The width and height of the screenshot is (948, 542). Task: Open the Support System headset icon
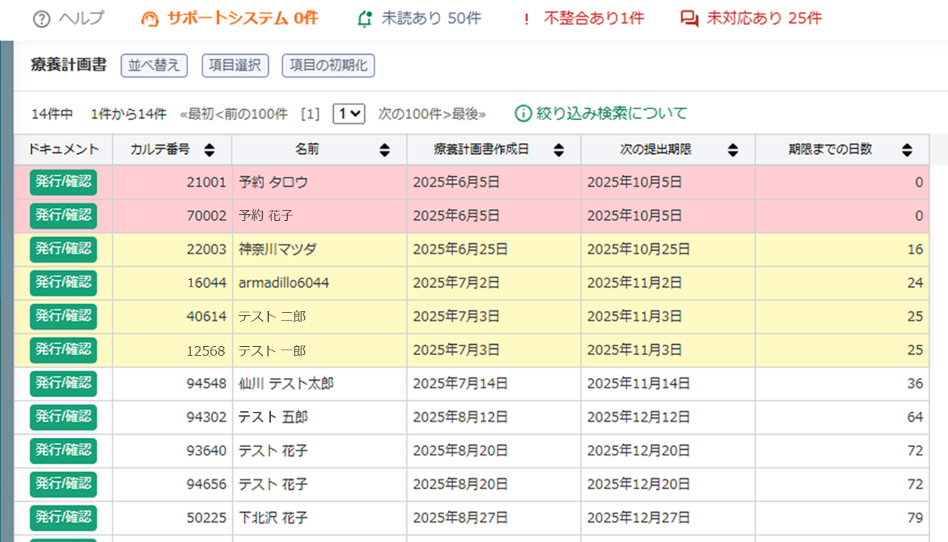click(x=150, y=19)
